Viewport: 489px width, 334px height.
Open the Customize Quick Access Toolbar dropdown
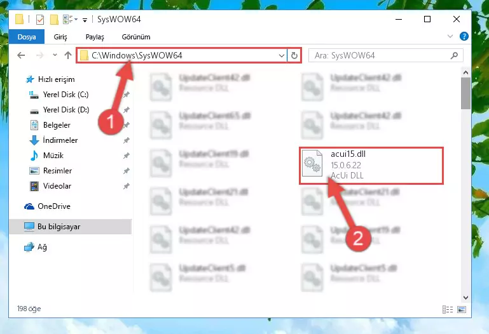click(x=85, y=20)
